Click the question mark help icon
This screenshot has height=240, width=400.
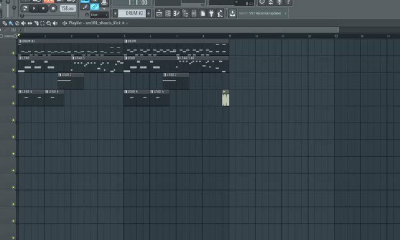click(288, 2)
